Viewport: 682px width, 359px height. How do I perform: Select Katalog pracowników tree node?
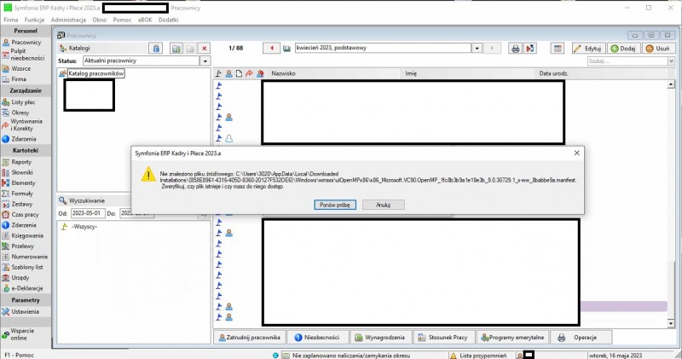(95, 73)
